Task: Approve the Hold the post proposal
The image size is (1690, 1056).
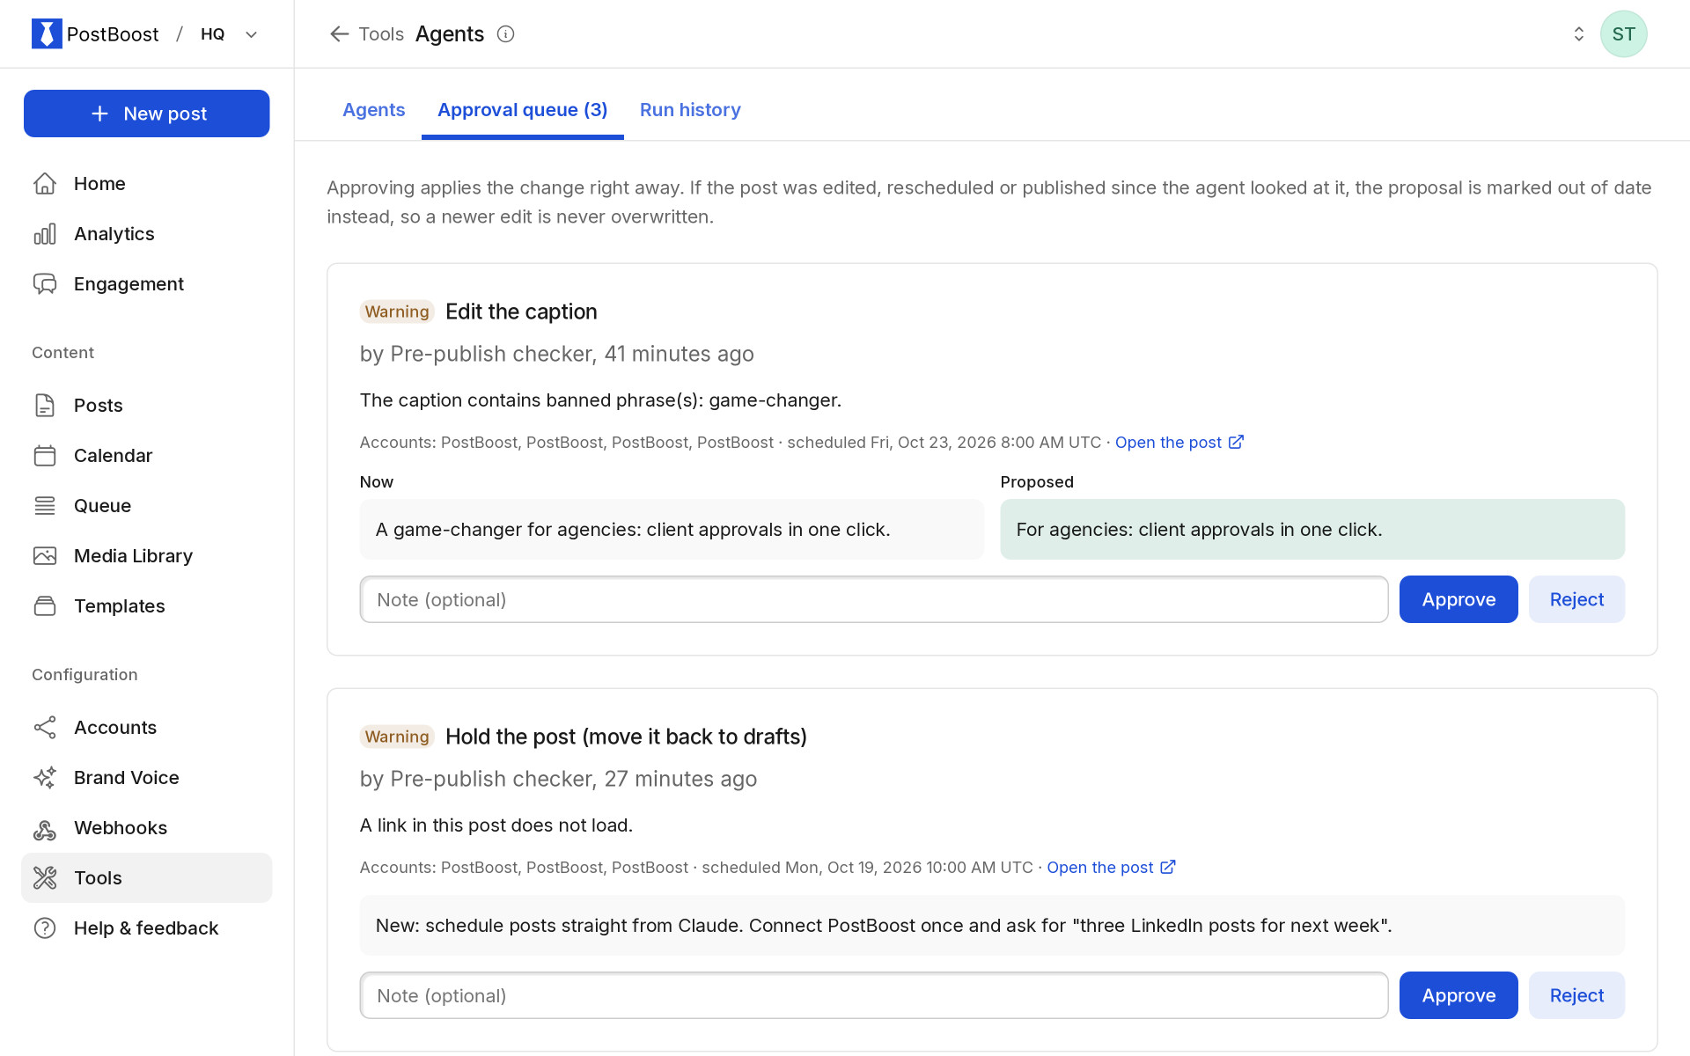Action: click(1459, 995)
